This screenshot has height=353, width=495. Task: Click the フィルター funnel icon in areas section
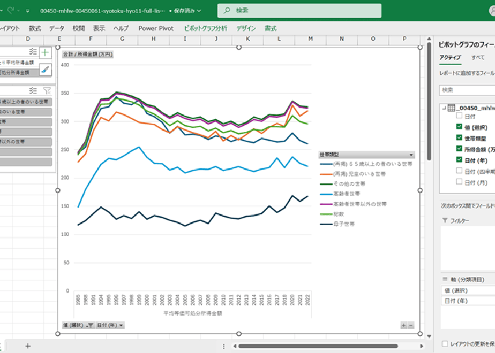click(x=445, y=220)
